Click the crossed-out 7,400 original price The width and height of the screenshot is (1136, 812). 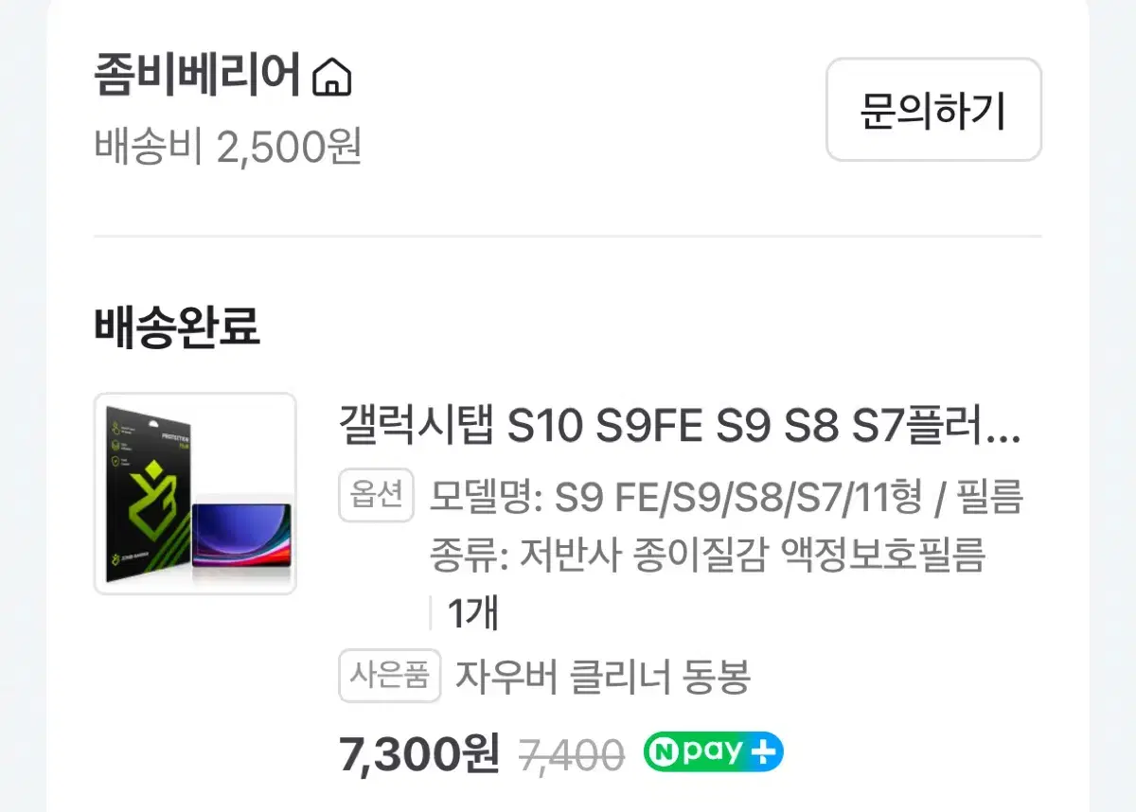(572, 755)
